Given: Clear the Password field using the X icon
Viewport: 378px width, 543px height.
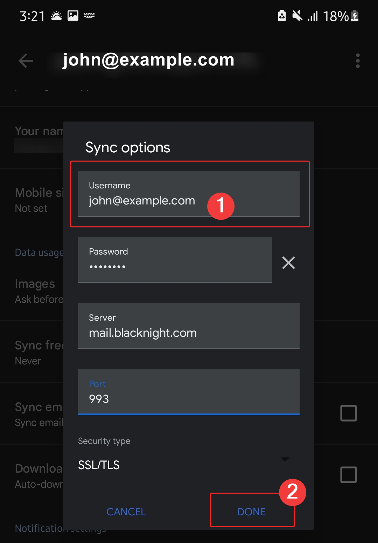Looking at the screenshot, I should 288,263.
